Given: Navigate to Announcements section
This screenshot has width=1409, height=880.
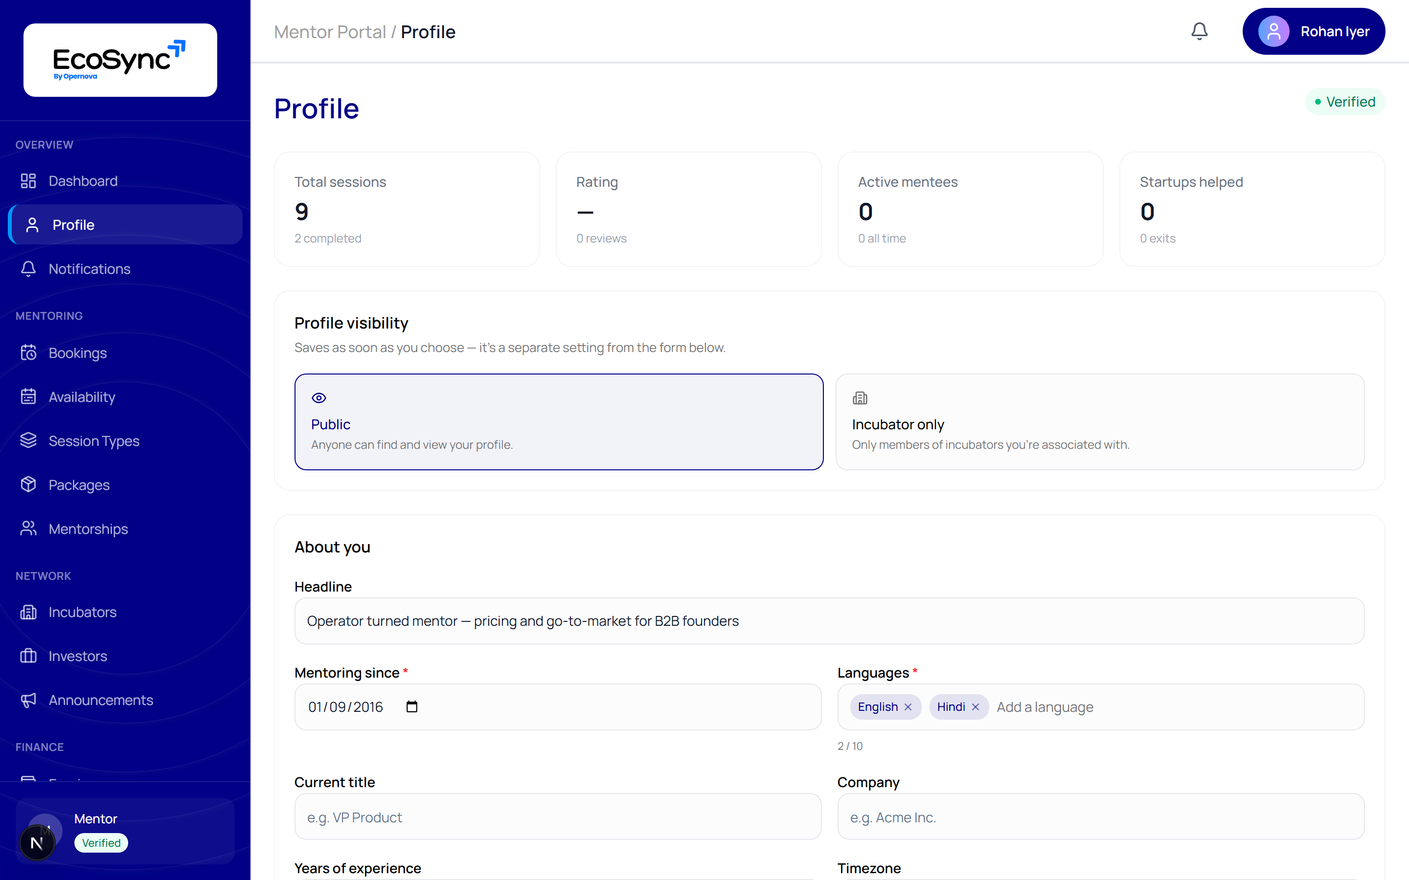Looking at the screenshot, I should pos(125,700).
